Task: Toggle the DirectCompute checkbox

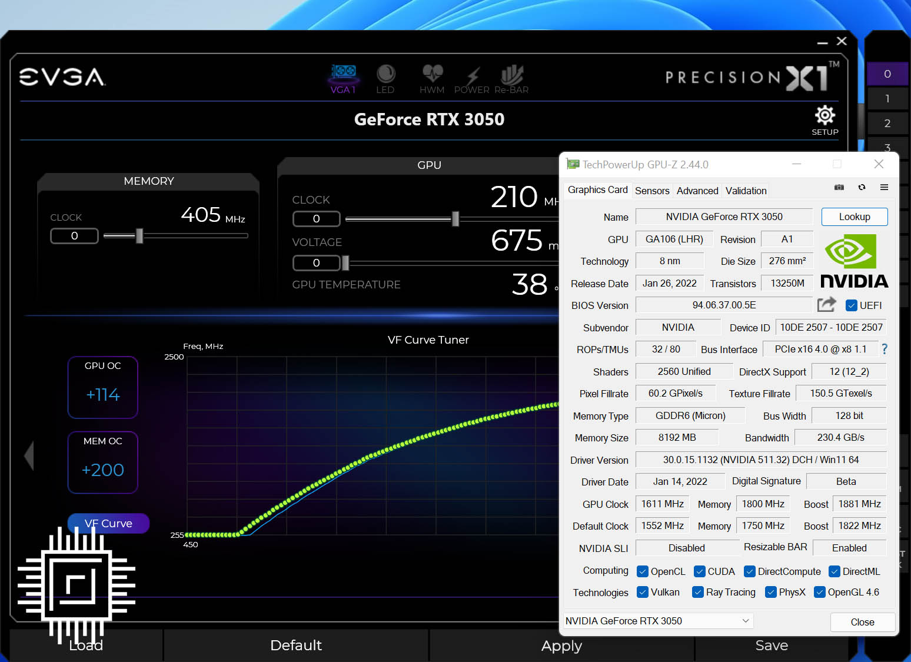Action: [750, 571]
